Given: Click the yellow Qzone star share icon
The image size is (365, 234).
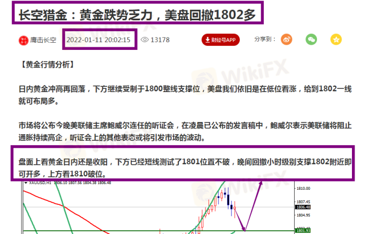Looking at the screenshot, I should click(x=336, y=40).
